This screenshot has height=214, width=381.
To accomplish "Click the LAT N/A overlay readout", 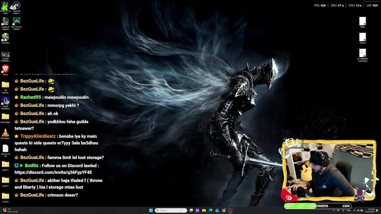I will click(x=372, y=5).
